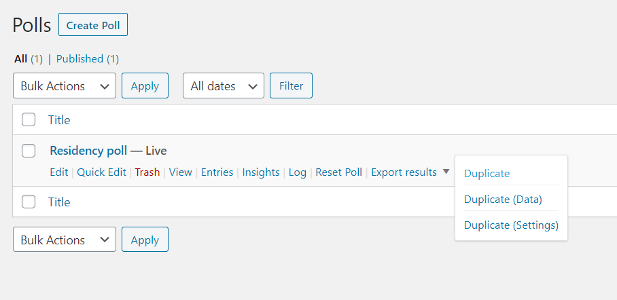Choose Duplicate (Settings) menu entry
Image resolution: width=617 pixels, height=300 pixels.
511,225
